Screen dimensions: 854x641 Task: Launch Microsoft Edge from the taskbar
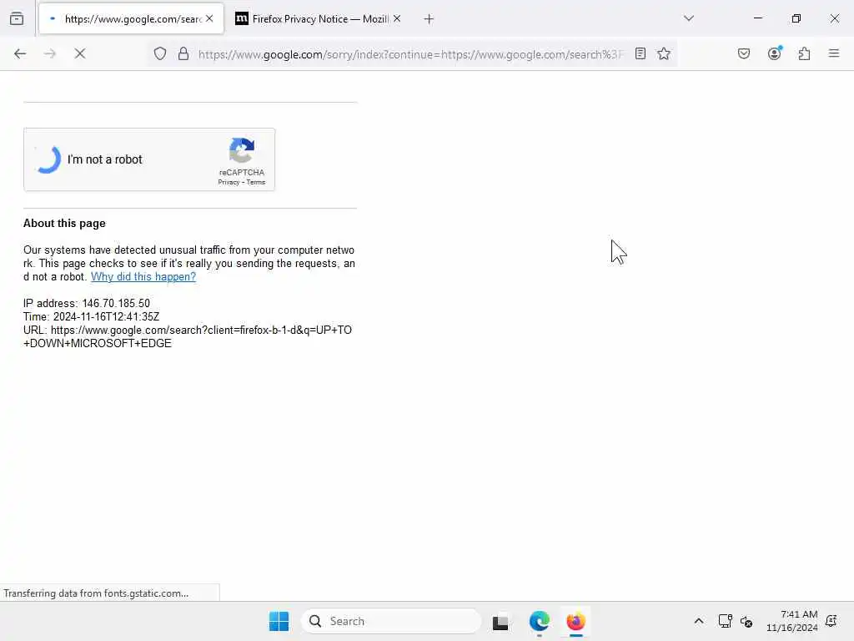point(540,621)
